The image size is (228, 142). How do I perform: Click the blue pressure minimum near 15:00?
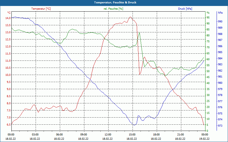pyautogui.click(x=134, y=125)
